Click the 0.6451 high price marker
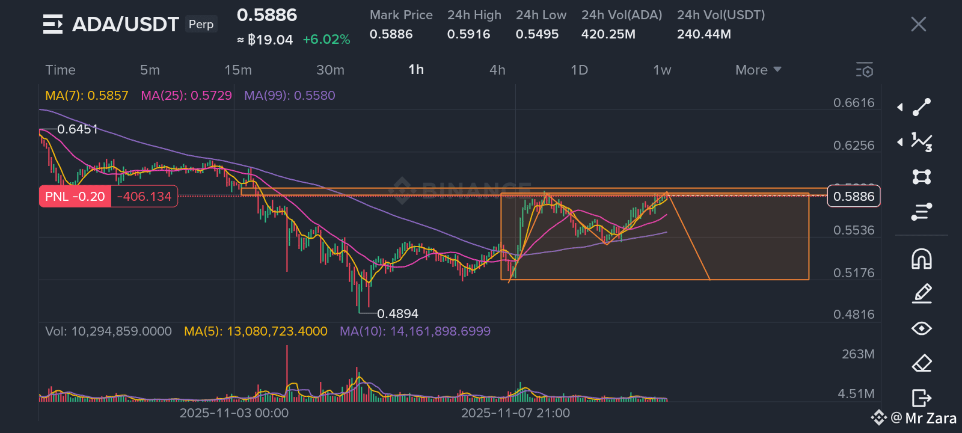 78,129
